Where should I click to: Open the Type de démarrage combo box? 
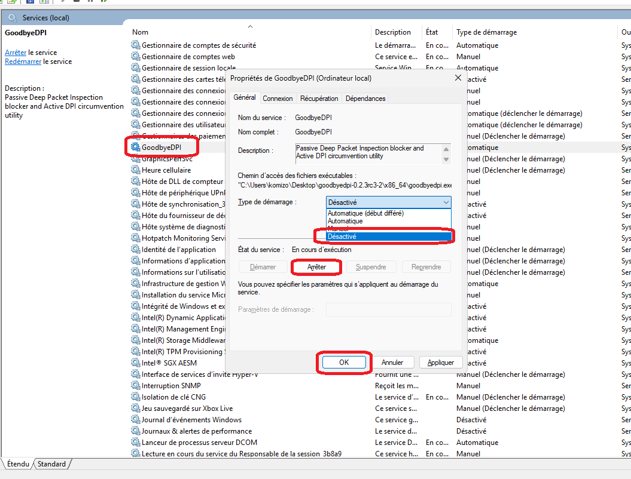point(388,202)
